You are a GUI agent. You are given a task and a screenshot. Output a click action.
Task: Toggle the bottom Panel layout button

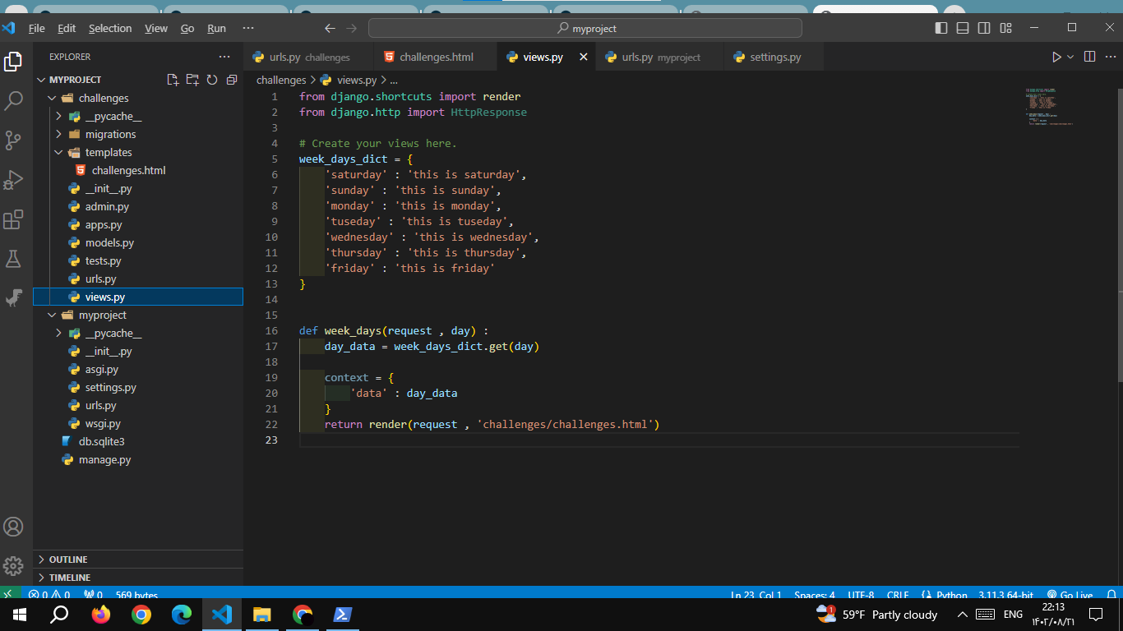963,28
